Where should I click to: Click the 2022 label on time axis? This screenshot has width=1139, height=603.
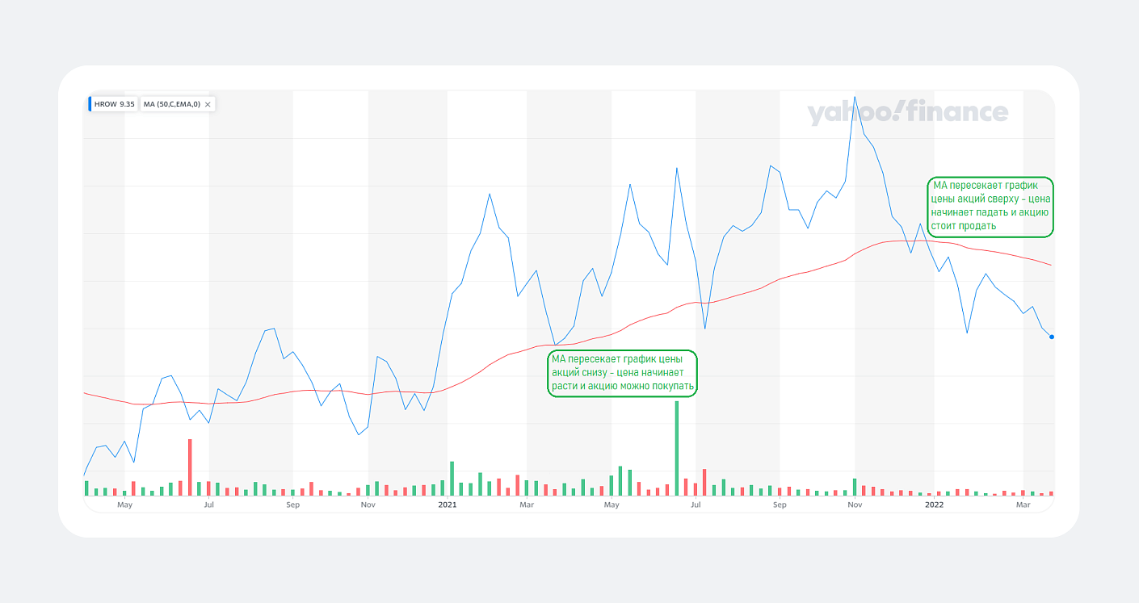(x=934, y=505)
